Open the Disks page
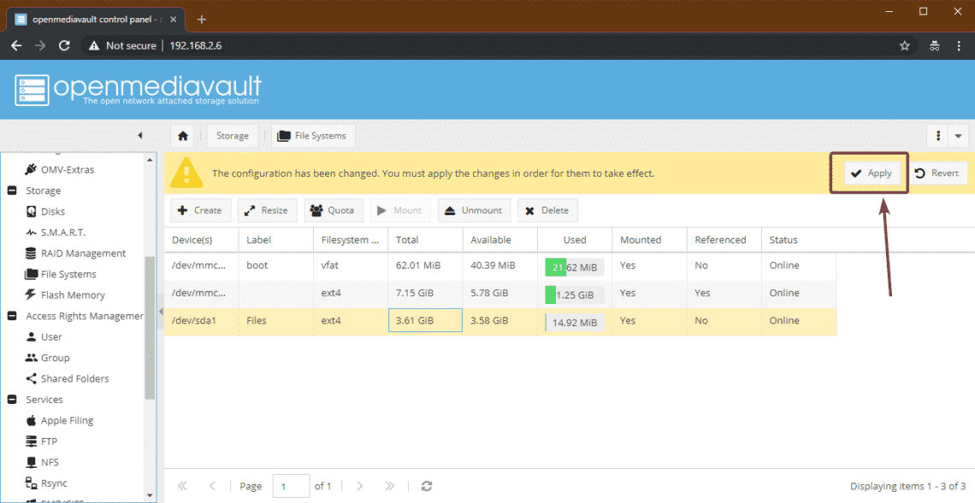Image resolution: width=975 pixels, height=503 pixels. pyautogui.click(x=44, y=211)
